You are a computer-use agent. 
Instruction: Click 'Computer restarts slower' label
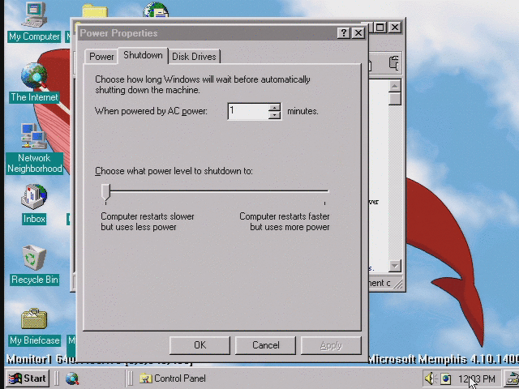[x=148, y=216]
